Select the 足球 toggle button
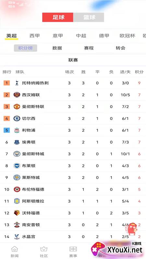 coord(58,17)
